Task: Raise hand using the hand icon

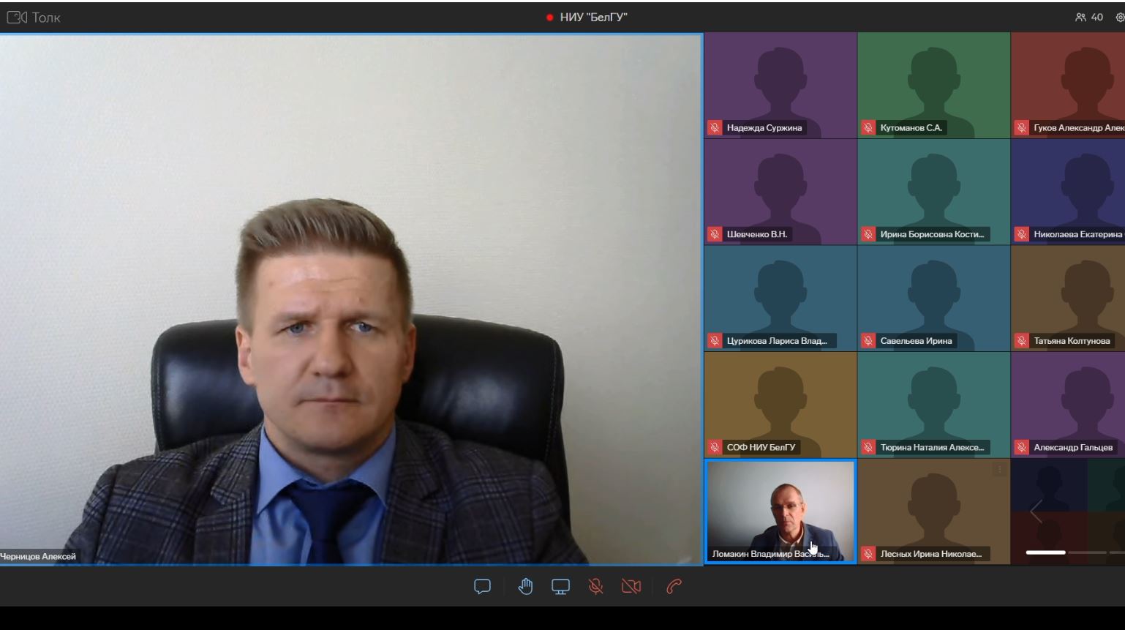Action: click(x=525, y=587)
